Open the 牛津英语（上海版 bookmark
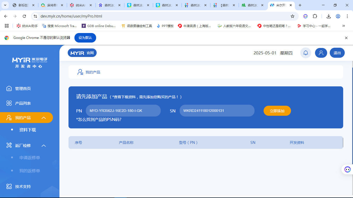Viewport: 353px width, 198px height. [194, 26]
